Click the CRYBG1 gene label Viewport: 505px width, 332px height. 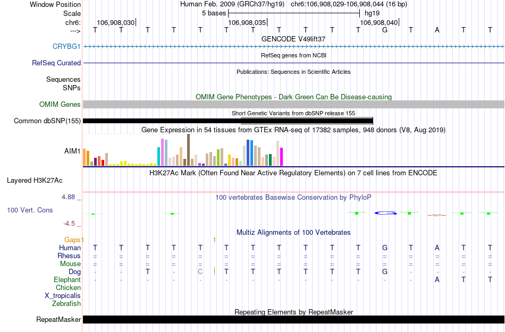point(66,46)
